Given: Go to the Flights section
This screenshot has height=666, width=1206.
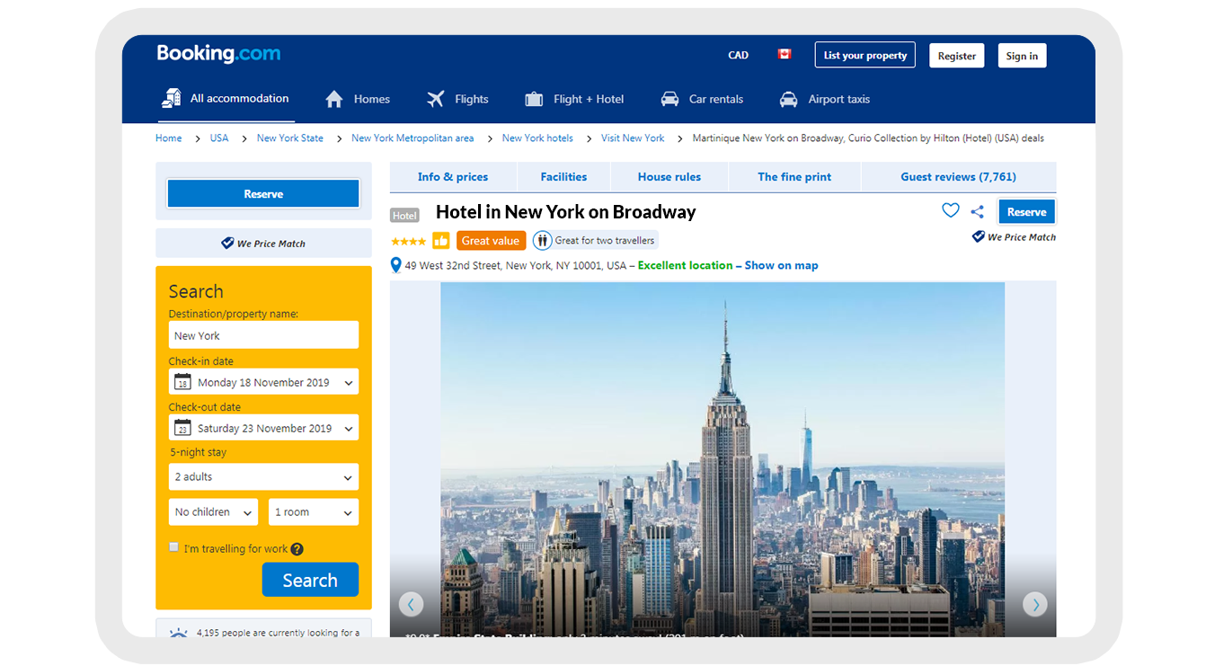Looking at the screenshot, I should click(x=457, y=100).
